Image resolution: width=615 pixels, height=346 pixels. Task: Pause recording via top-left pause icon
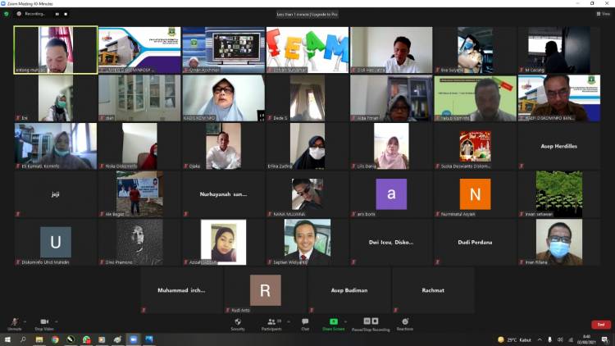click(x=57, y=14)
